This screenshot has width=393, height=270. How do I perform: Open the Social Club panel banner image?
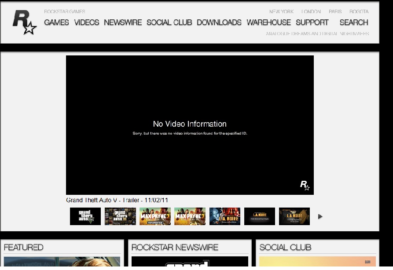(x=318, y=262)
